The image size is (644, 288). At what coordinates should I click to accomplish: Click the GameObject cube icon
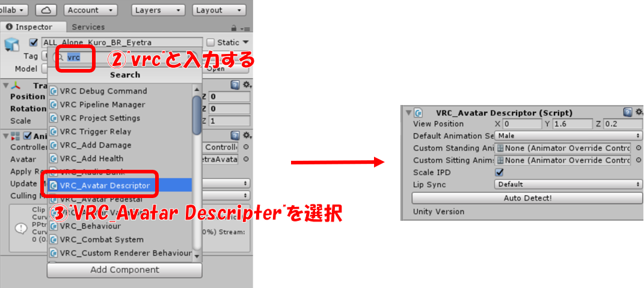pos(12,44)
